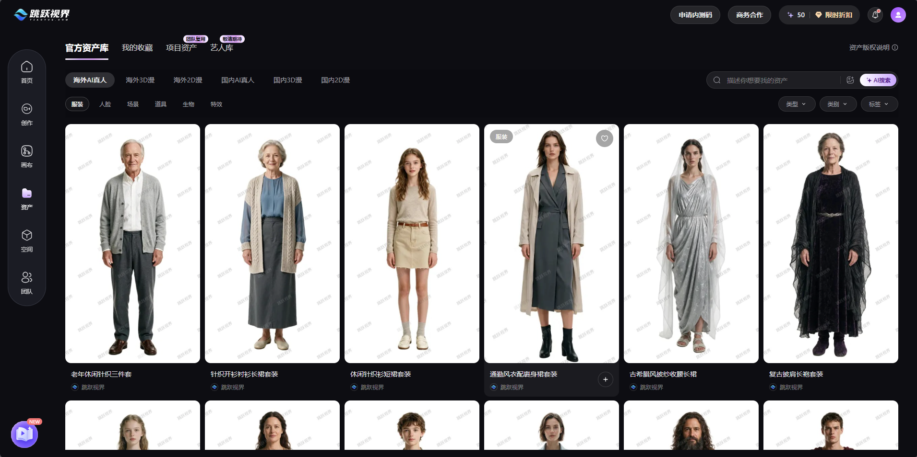Filter by 道具 props chip
This screenshot has width=917, height=457.
161,104
